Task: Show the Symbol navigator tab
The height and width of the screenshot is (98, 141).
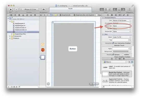Action: [15, 15]
